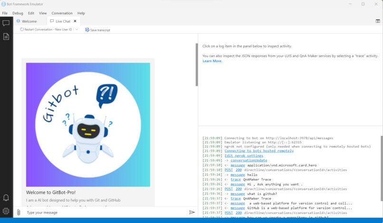This screenshot has height=223, width=383.
Task: Click the Gitbot hero card image
Action: click(88, 125)
